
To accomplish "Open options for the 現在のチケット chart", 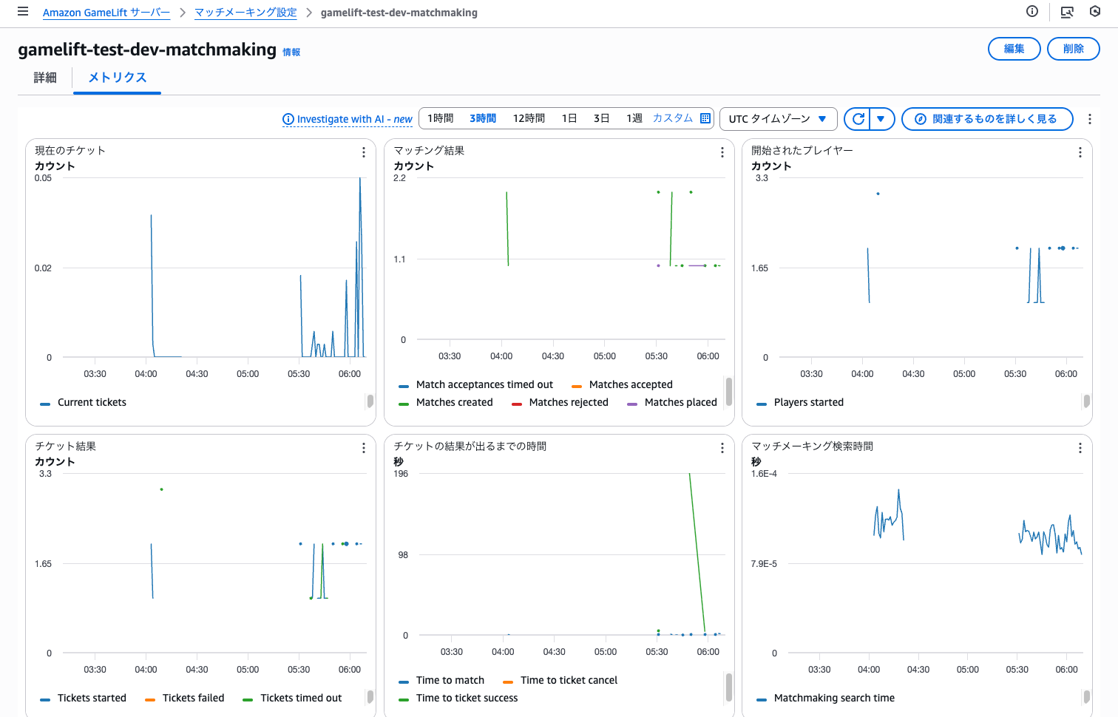I will [363, 152].
